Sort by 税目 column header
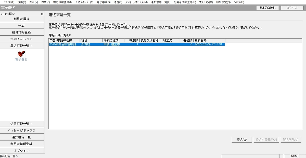The image size is (306, 158). click(x=91, y=40)
